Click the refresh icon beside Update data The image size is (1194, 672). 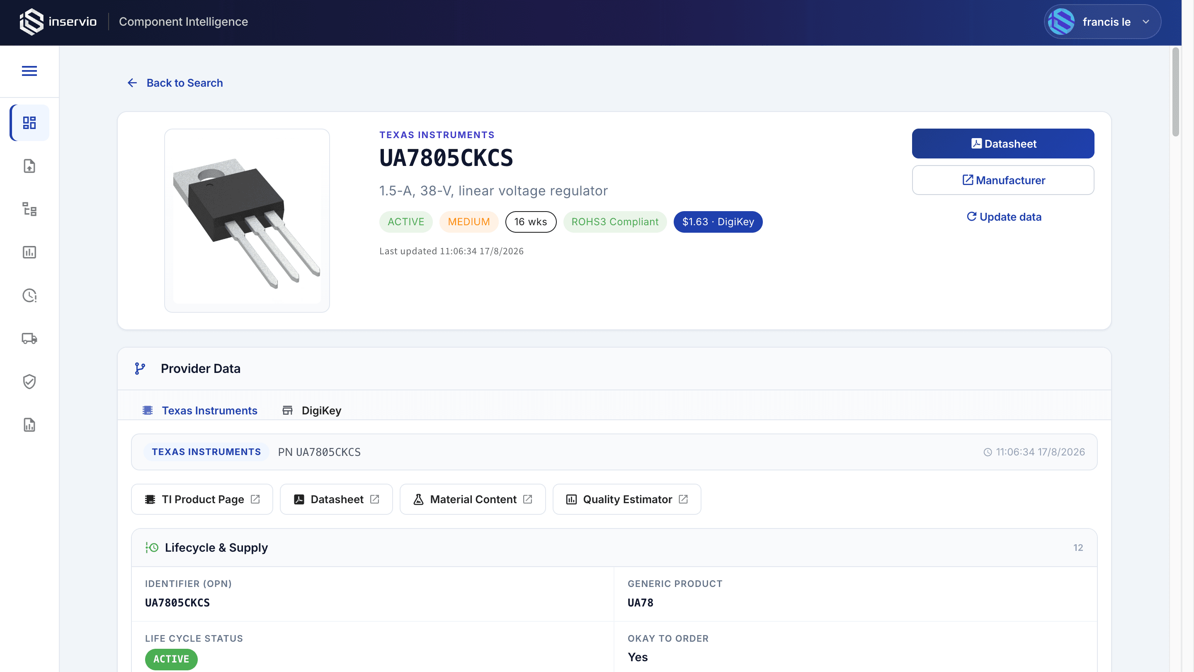(971, 217)
